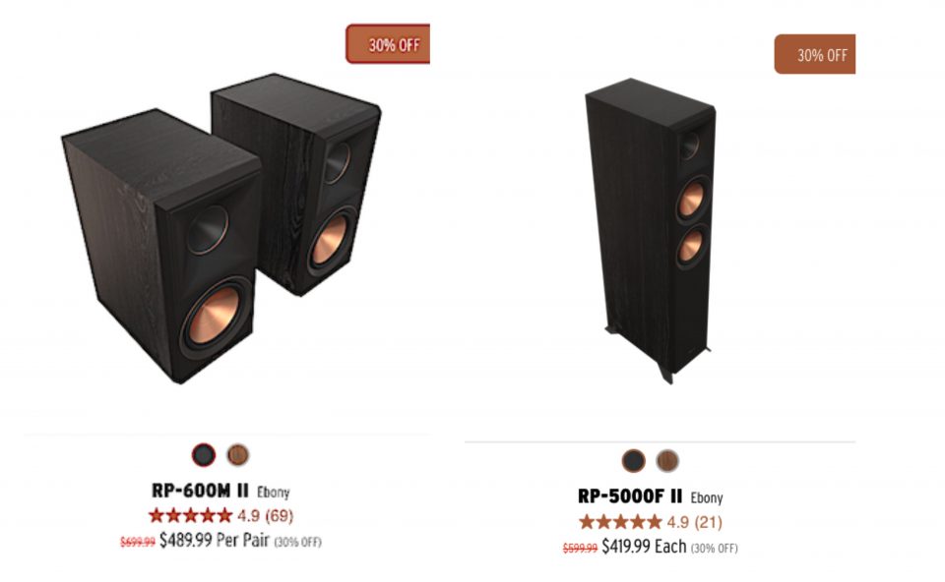945x582 pixels.
Task: Click the Ebony label beside RP-600M II
Action: [x=274, y=493]
